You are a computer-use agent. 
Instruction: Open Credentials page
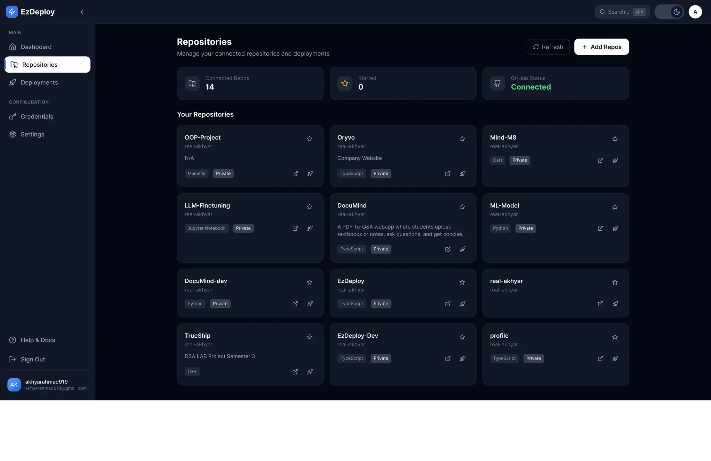[47, 116]
